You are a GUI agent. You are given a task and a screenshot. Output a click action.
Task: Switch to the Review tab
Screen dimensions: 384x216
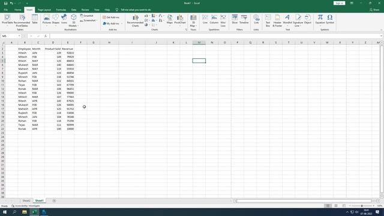point(85,10)
